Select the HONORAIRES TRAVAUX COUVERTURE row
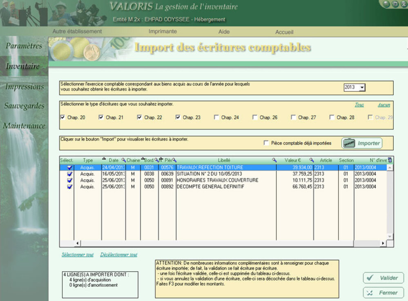408x301 pixels. tap(217, 180)
